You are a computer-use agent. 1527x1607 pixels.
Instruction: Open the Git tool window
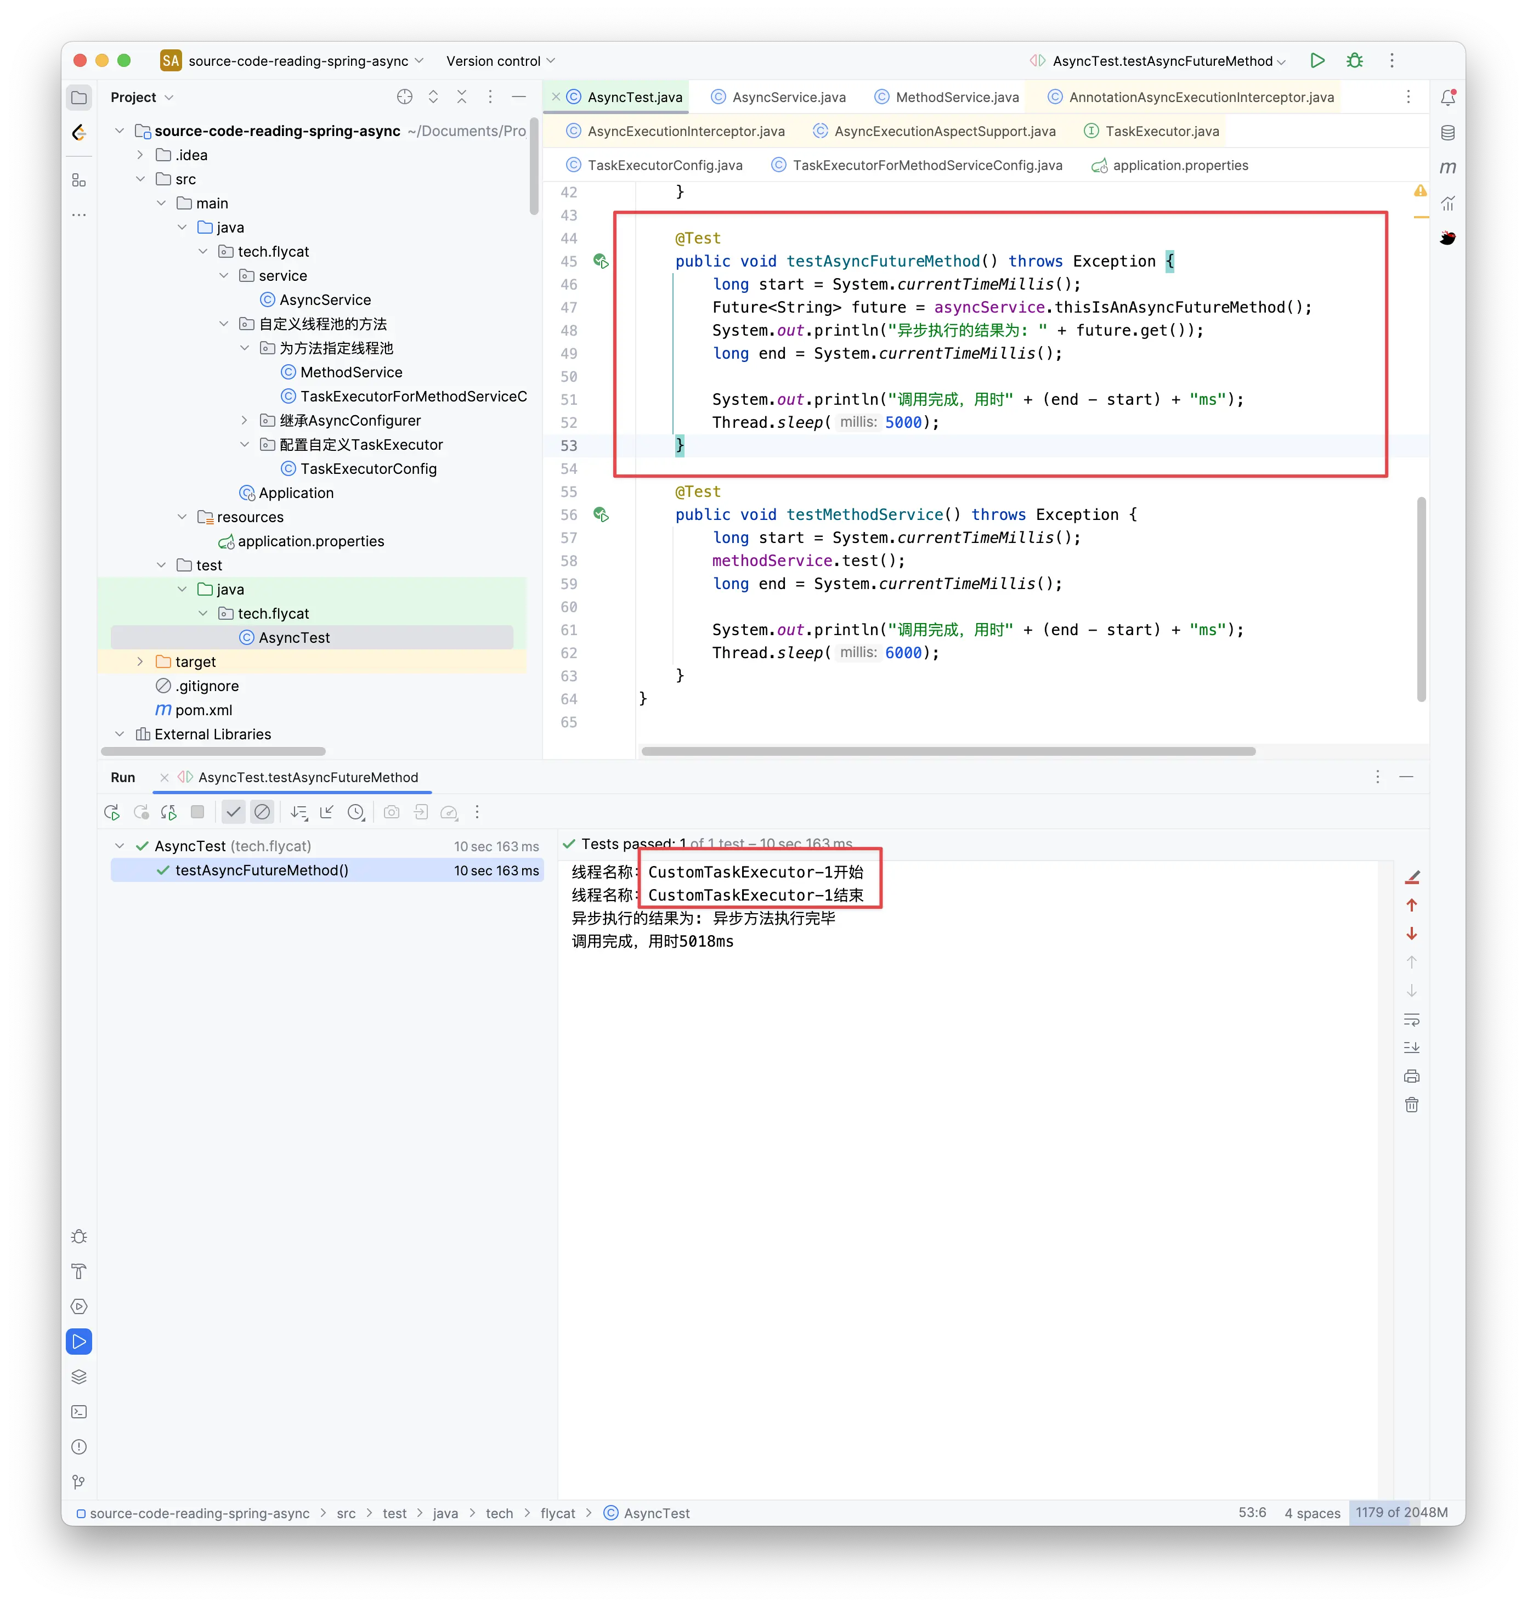79,1481
